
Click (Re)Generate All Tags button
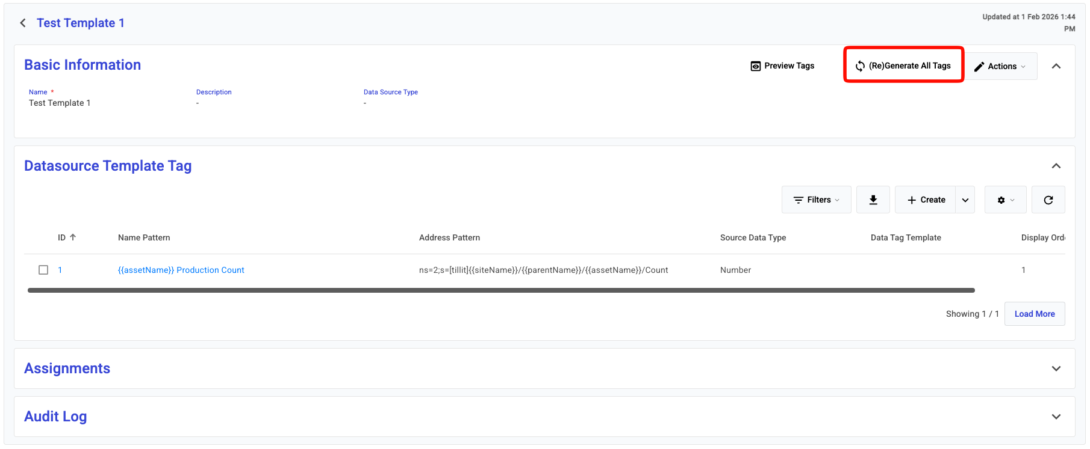(903, 66)
